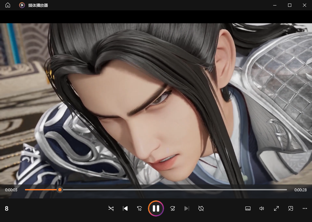312x222 pixels.
Task: Open the more options menu
Action: 305,208
